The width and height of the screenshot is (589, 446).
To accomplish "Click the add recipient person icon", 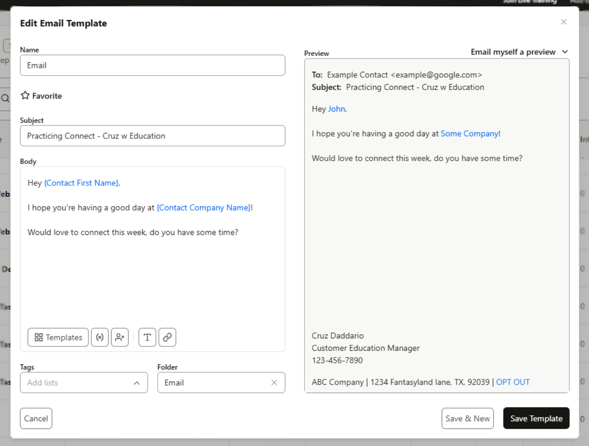I will pyautogui.click(x=120, y=337).
